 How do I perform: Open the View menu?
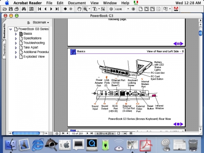click(95, 3)
